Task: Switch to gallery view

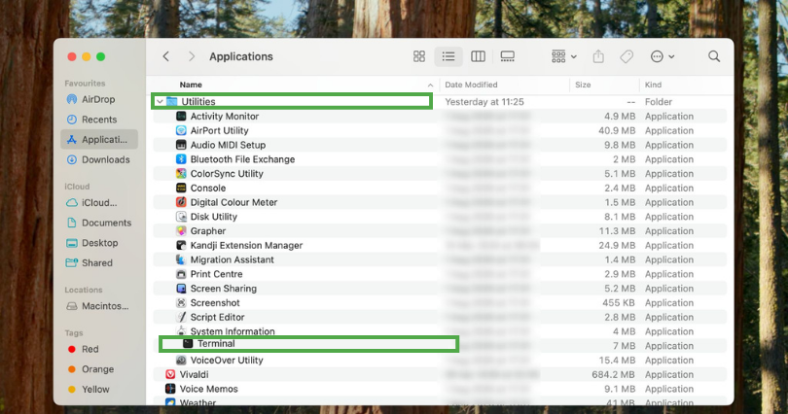Action: (508, 56)
